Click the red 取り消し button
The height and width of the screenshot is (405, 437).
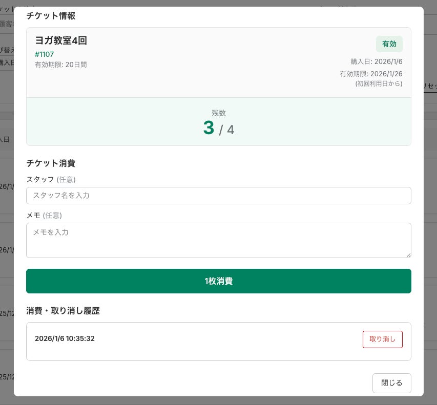(382, 339)
